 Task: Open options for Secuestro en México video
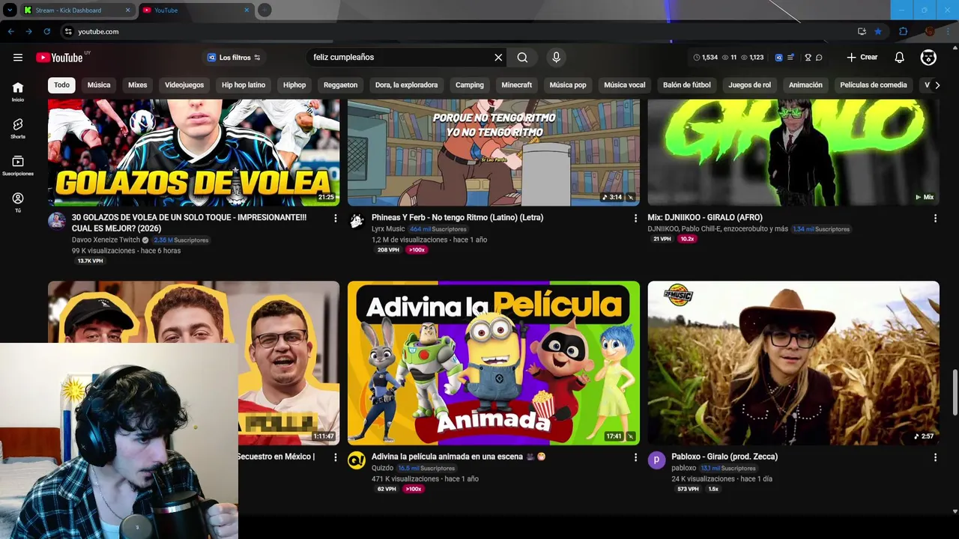pyautogui.click(x=335, y=457)
